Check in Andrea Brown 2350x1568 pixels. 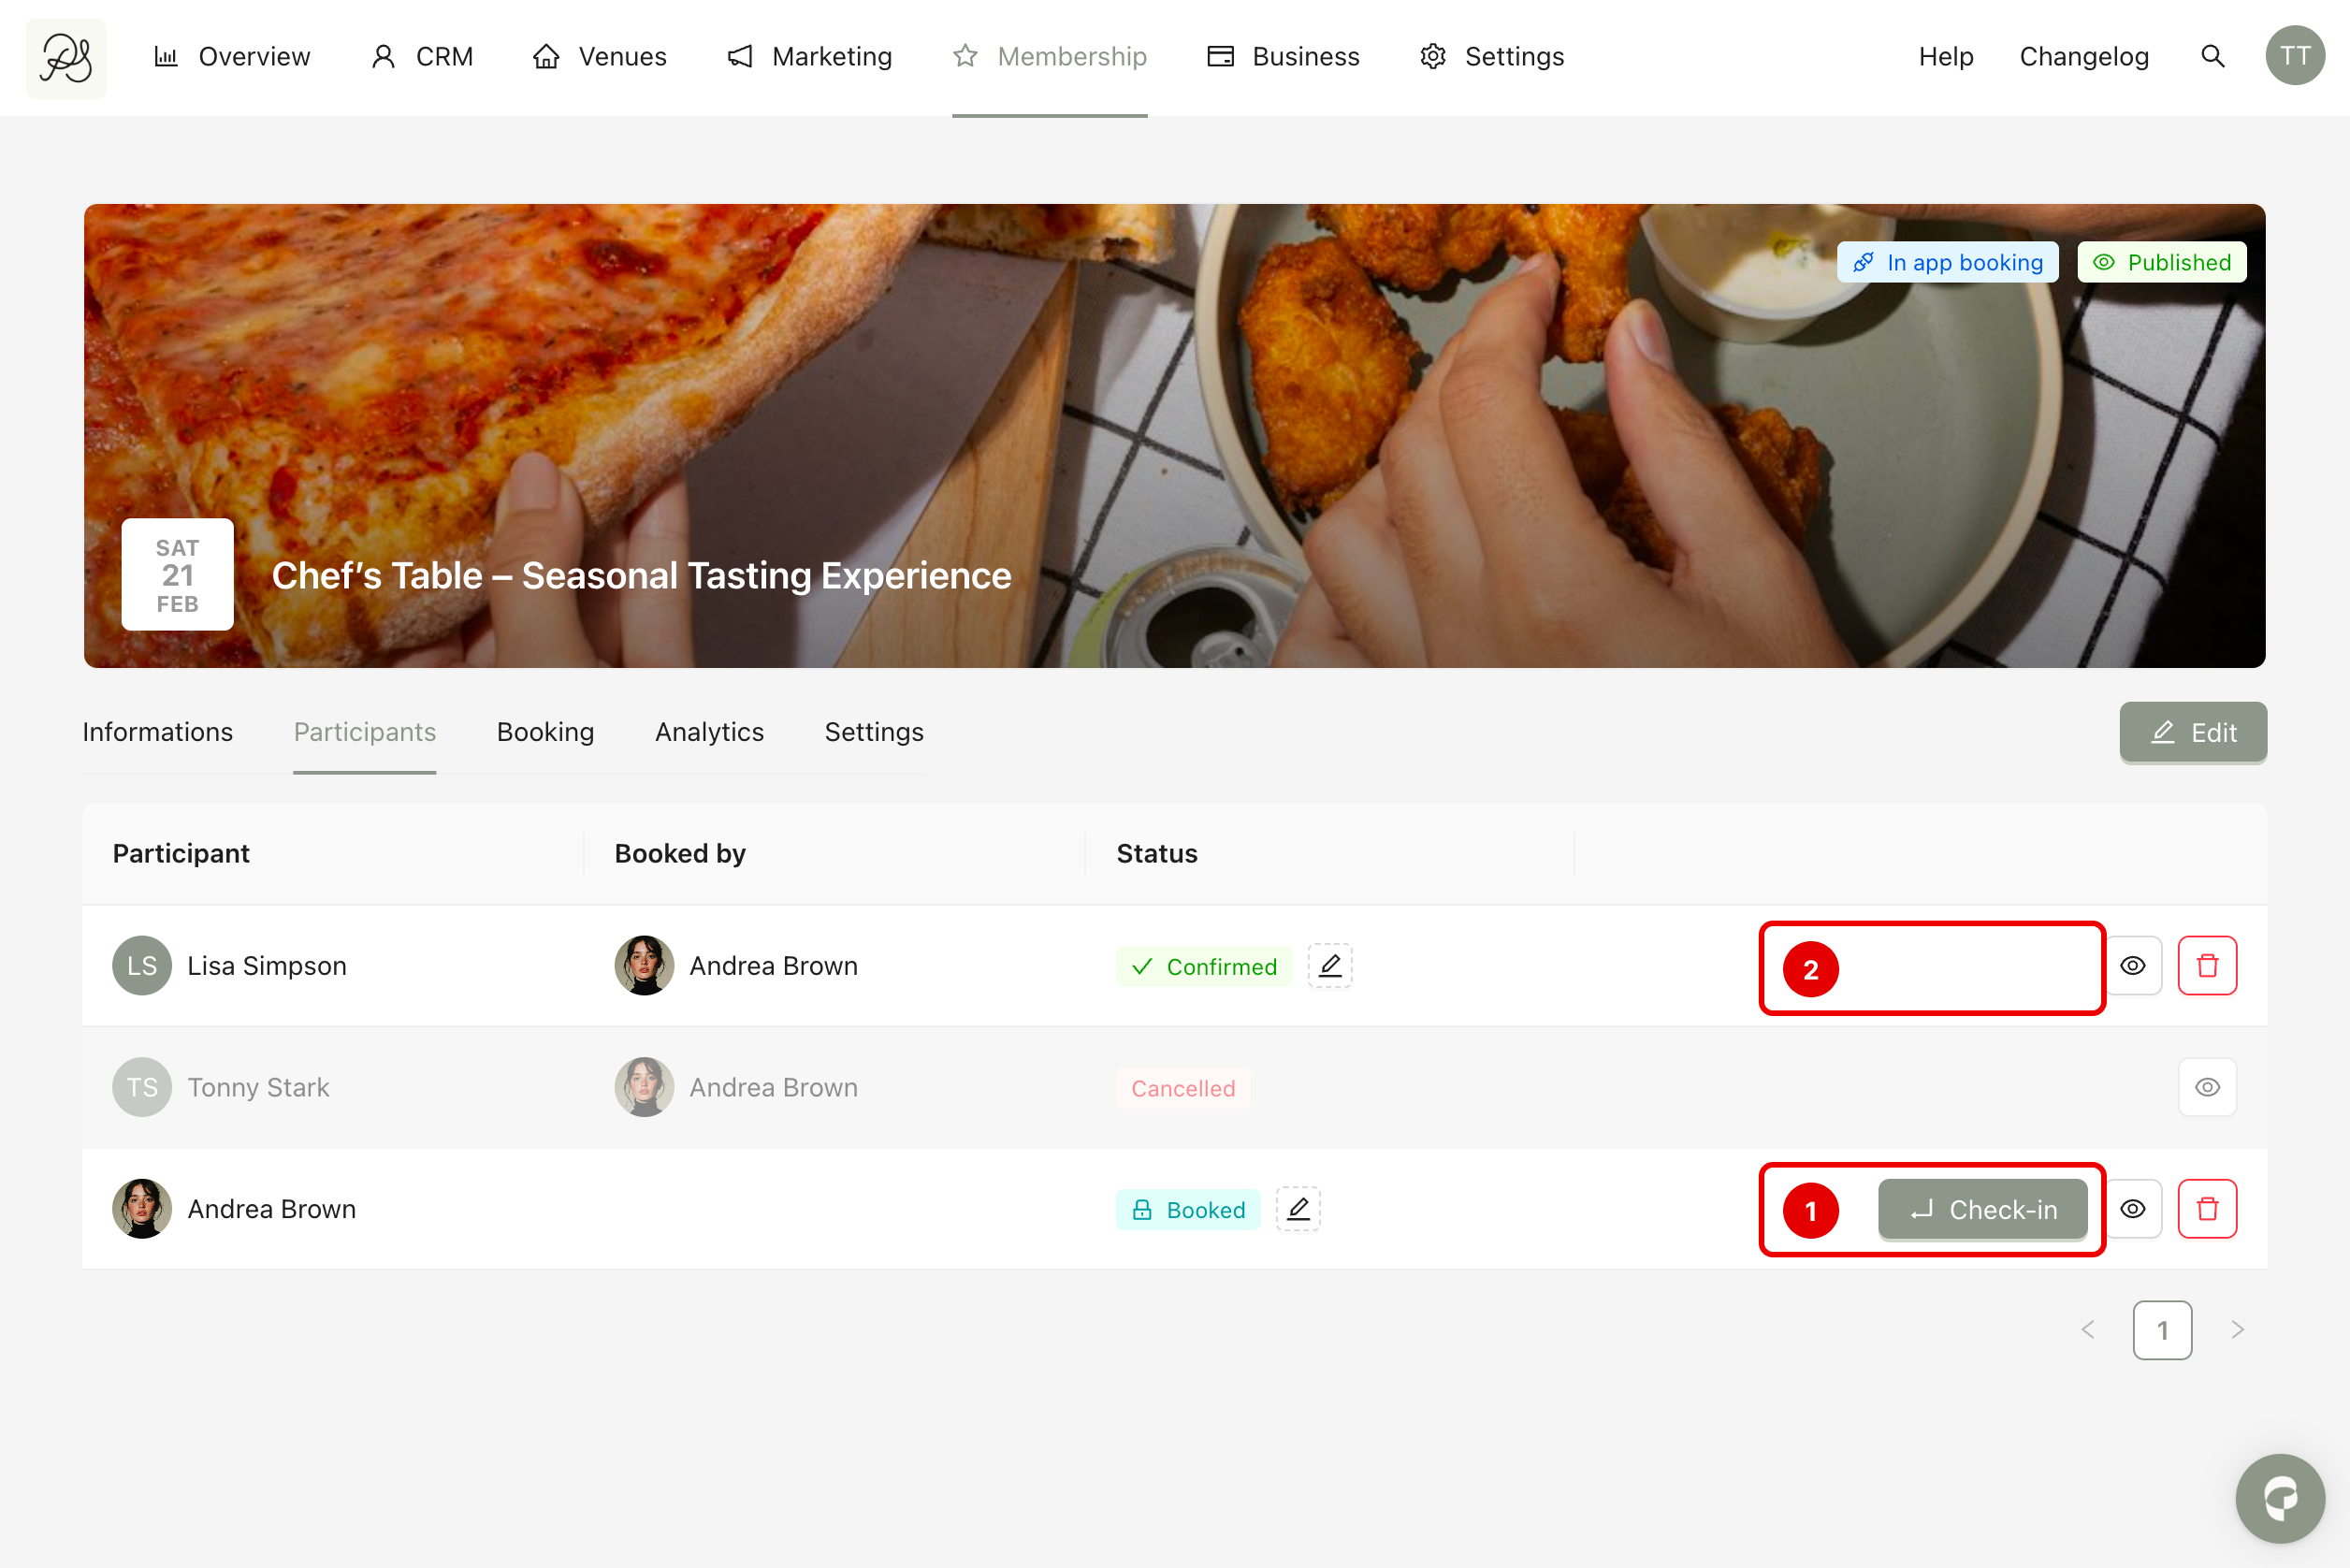point(1981,1209)
